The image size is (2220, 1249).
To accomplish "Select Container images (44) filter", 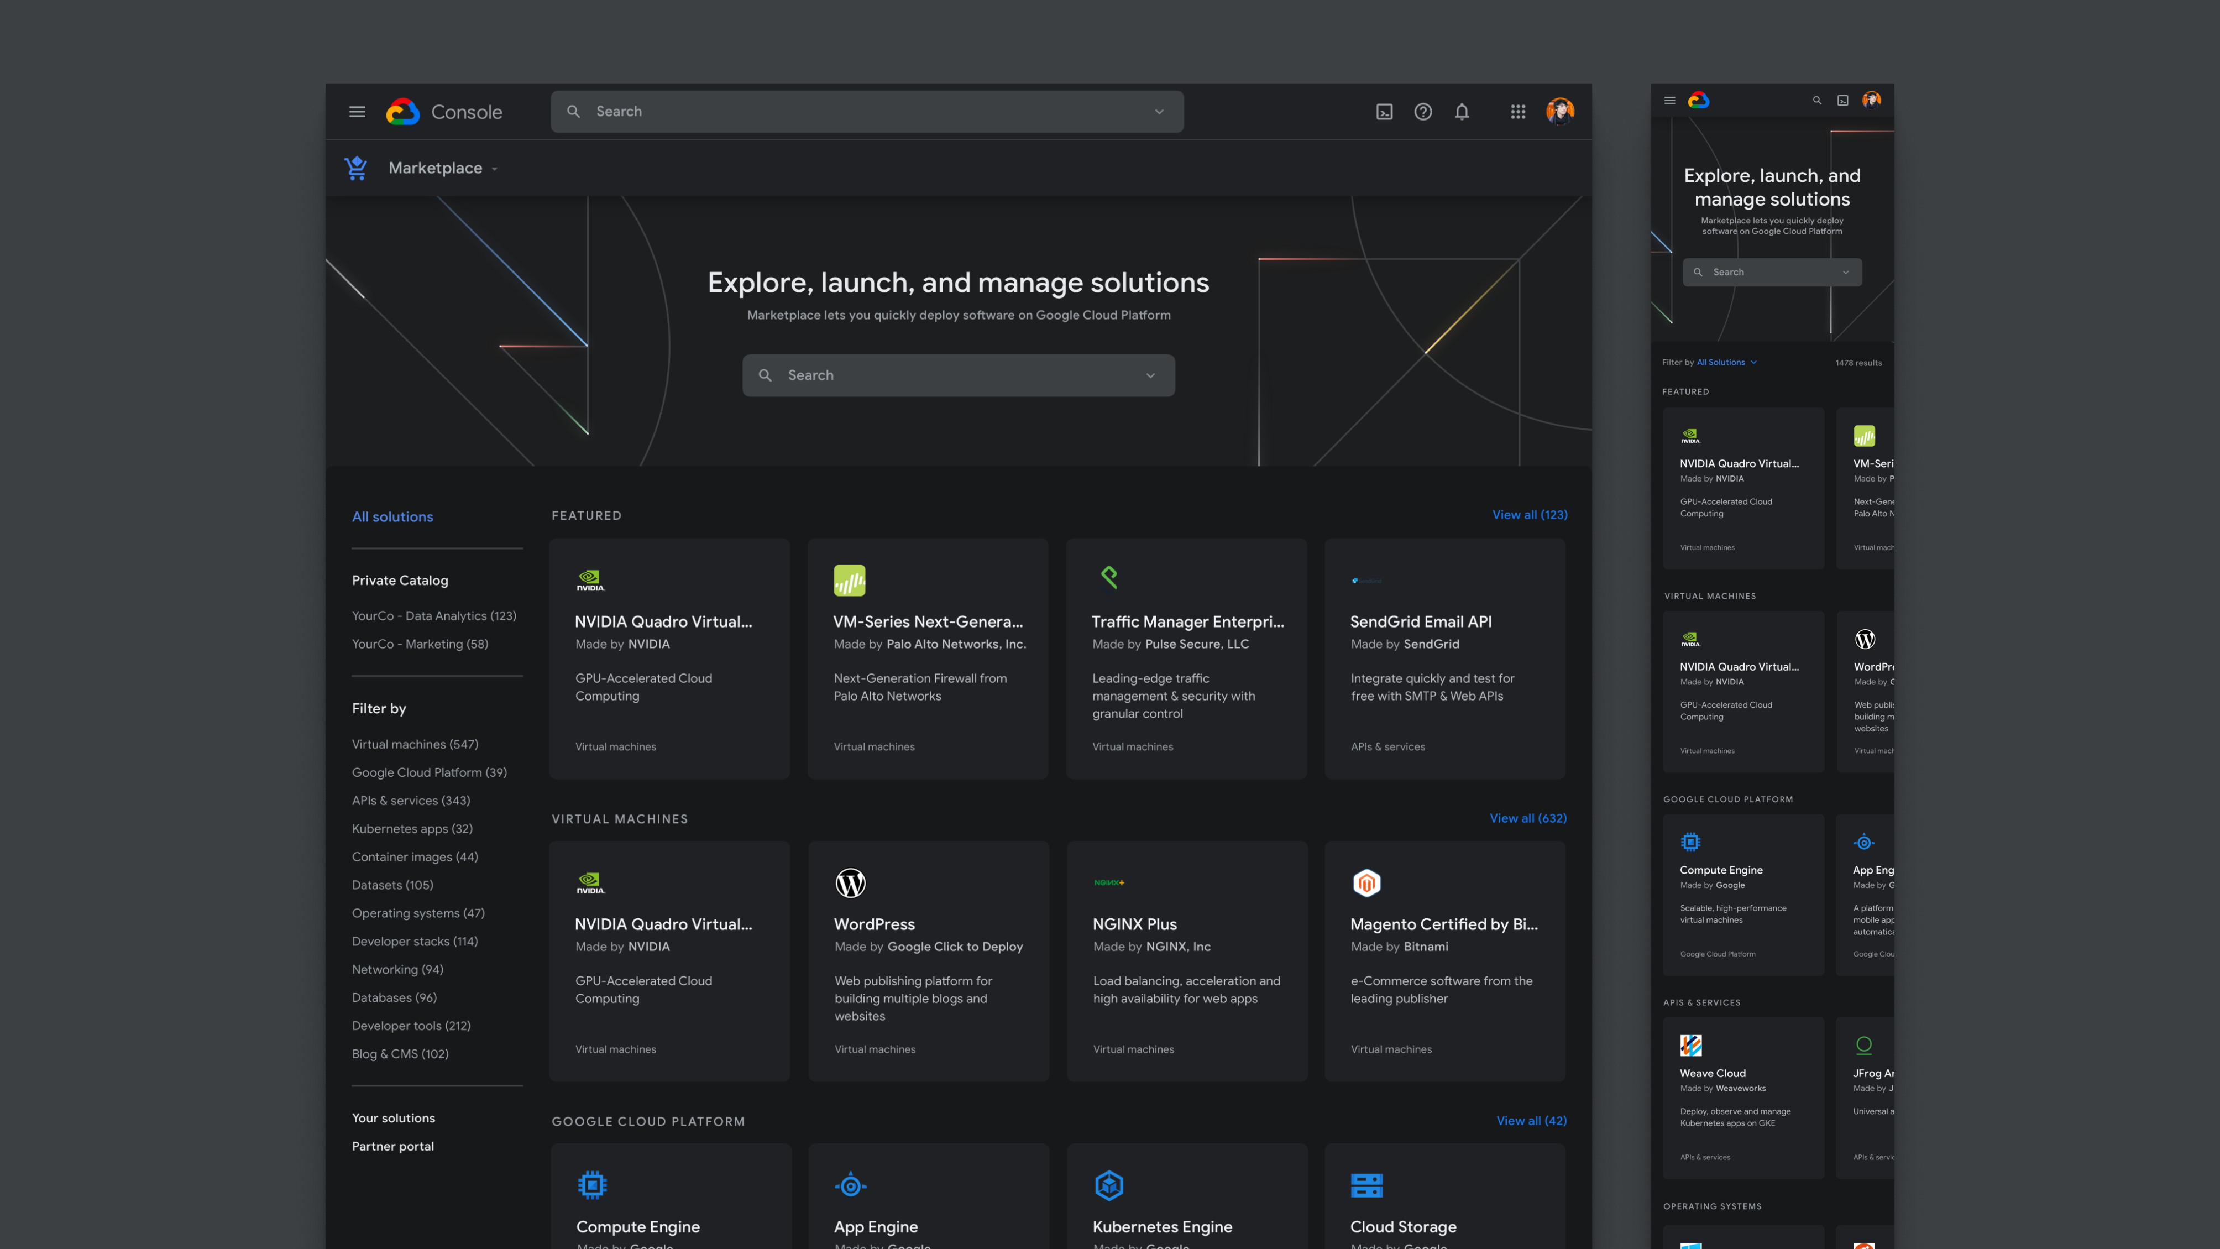I will [x=415, y=857].
